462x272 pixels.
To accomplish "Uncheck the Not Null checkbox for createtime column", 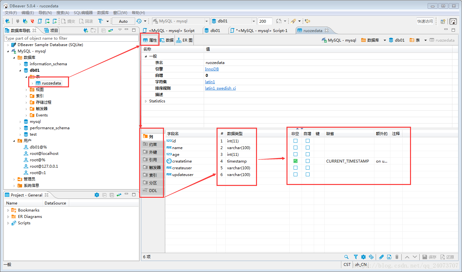I will tap(295, 161).
